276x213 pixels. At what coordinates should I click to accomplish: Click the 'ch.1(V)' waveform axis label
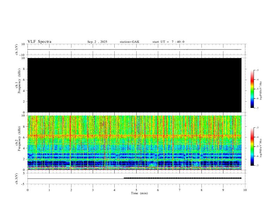pos(17,49)
